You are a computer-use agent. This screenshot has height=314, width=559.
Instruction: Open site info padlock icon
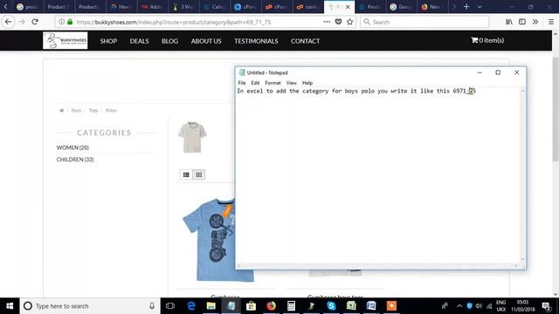point(70,22)
